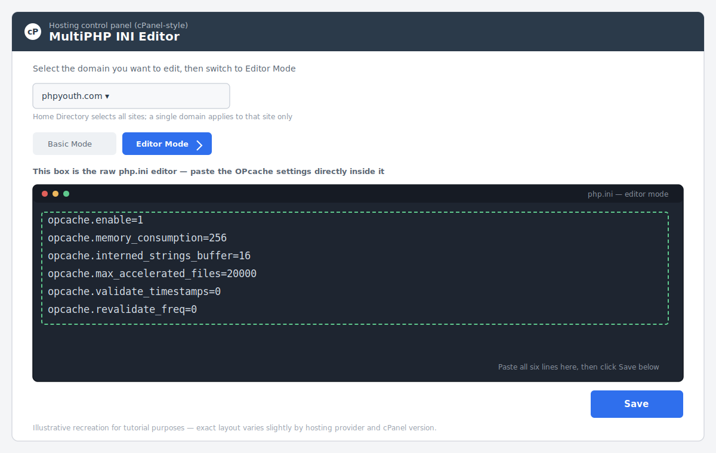This screenshot has width=716, height=453.
Task: Click the Editor Mode chevron arrow
Action: [x=200, y=145]
